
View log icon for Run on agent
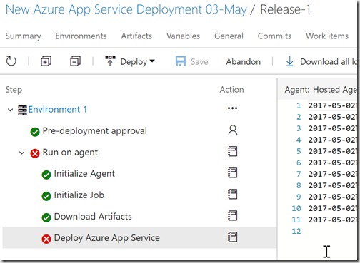pos(233,151)
